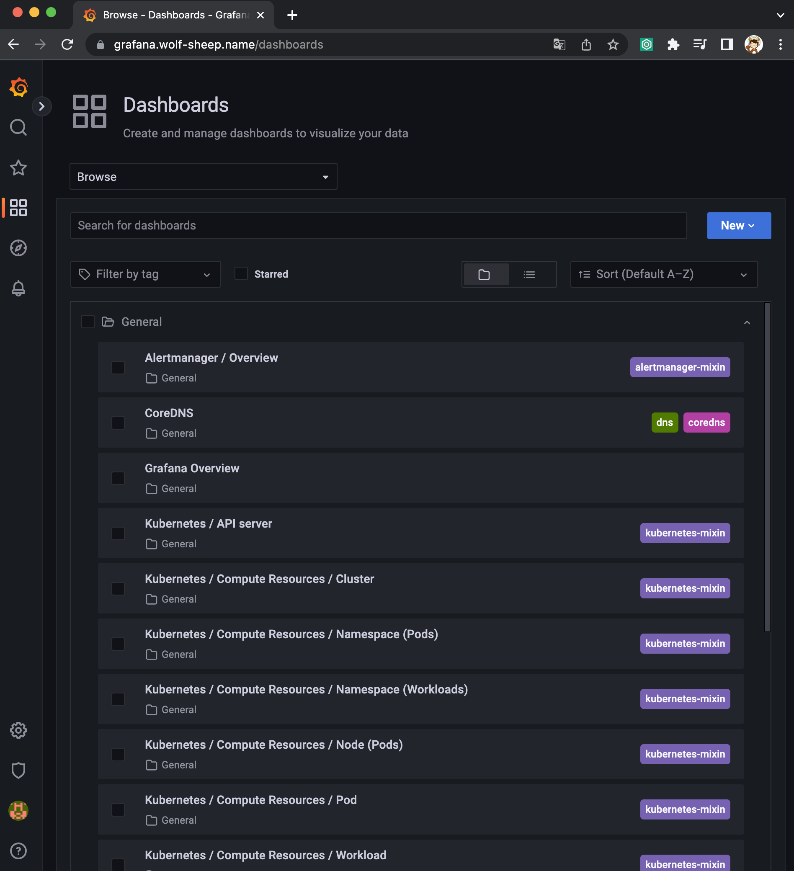Check the Grafana Overview checkbox

[x=118, y=478]
